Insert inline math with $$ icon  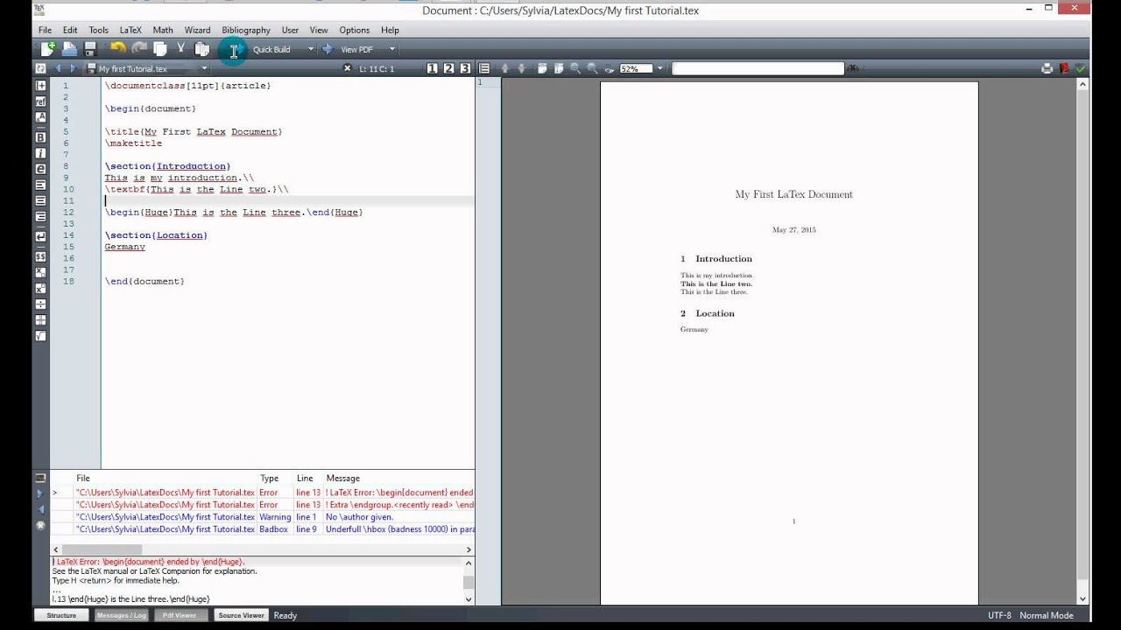pos(40,257)
